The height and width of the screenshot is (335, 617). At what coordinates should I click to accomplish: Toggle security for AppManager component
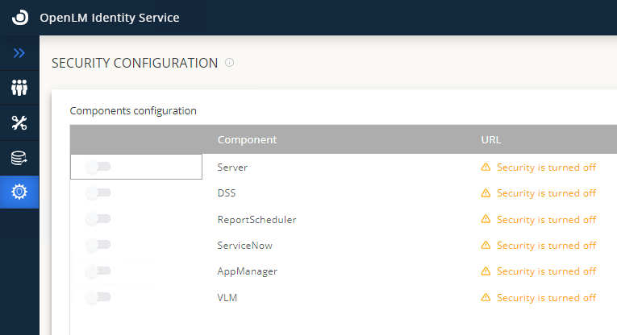(98, 271)
